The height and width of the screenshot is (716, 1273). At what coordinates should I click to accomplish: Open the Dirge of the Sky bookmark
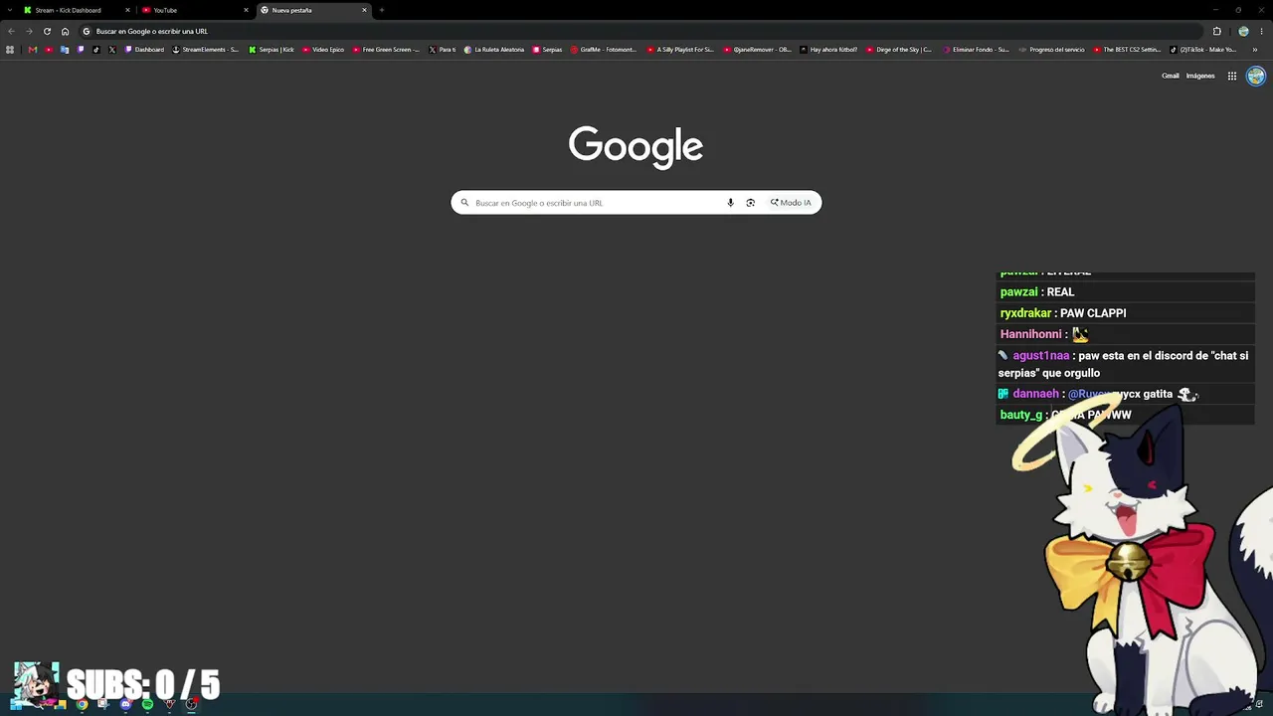pos(899,50)
